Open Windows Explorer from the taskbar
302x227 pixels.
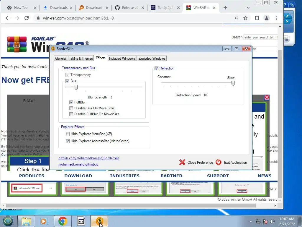click(26, 221)
